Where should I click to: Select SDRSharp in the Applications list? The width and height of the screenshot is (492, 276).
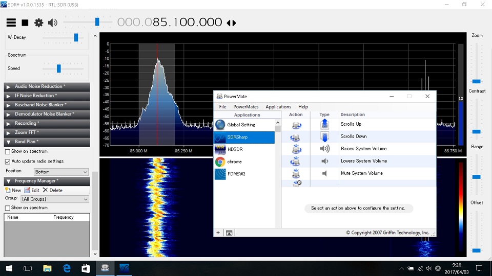point(244,137)
